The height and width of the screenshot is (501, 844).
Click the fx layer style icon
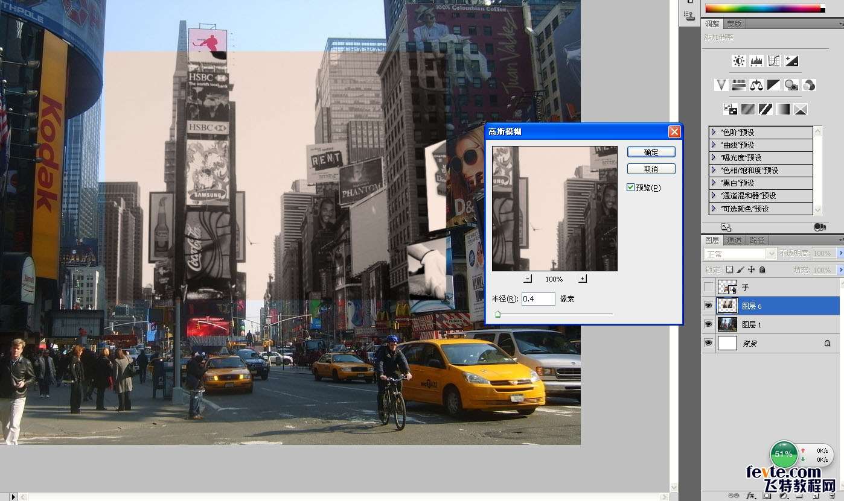(751, 496)
